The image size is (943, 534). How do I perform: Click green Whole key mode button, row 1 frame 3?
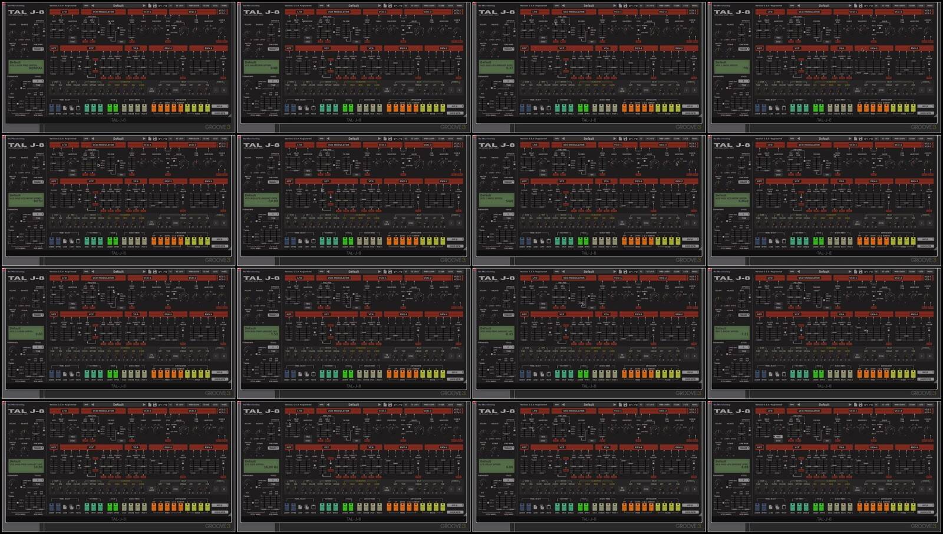571,108
